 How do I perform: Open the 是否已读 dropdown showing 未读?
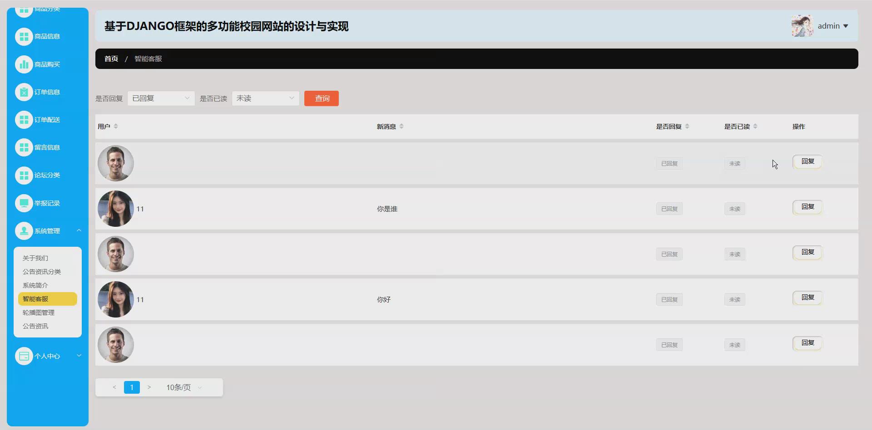(266, 98)
